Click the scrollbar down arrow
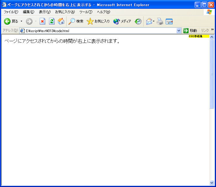 click(212, 183)
